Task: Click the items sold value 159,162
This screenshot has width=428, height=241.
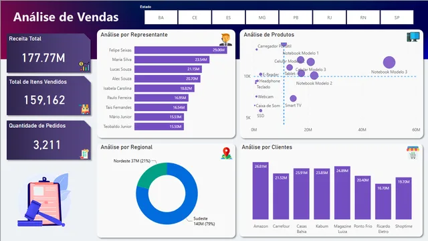Action: tap(45, 100)
